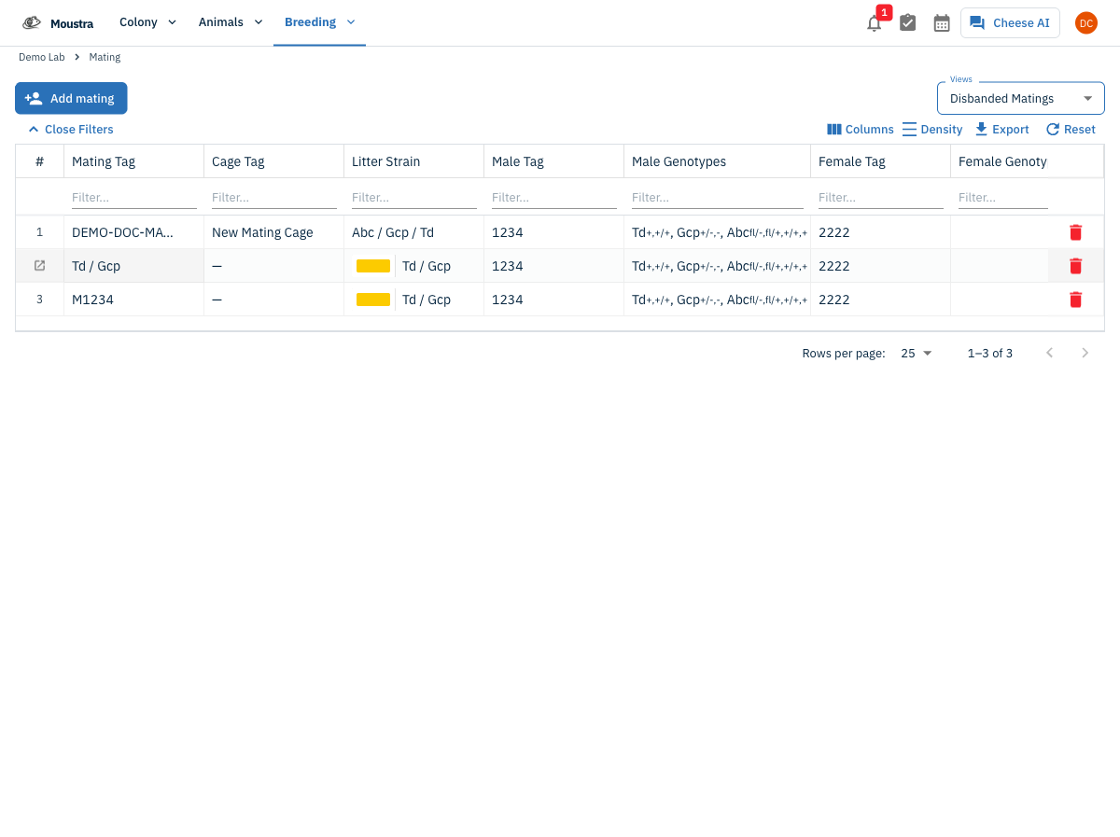Image resolution: width=1120 pixels, height=837 pixels.
Task: Open the calendar icon in header
Action: coord(942,23)
